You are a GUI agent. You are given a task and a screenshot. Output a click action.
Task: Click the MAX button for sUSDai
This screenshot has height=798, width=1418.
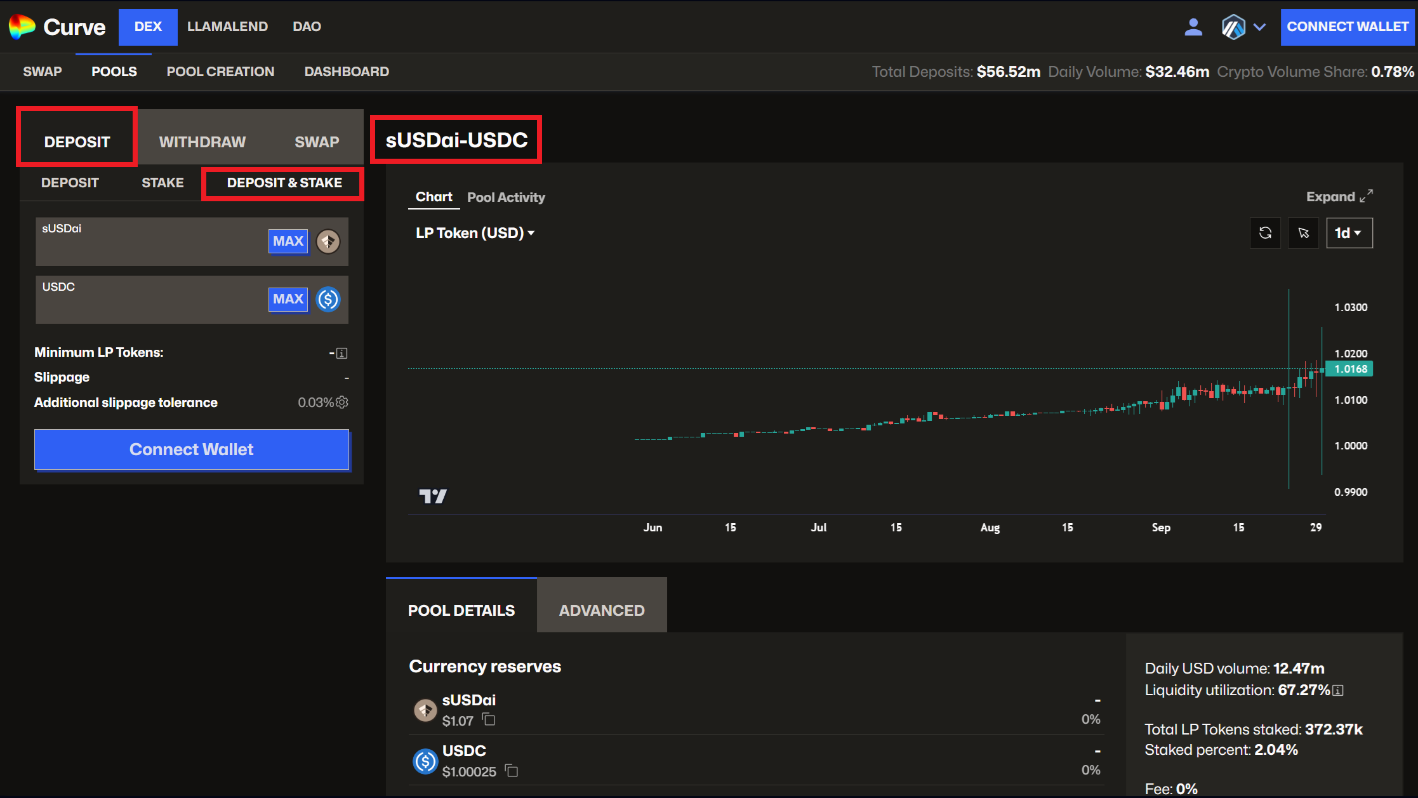point(288,241)
